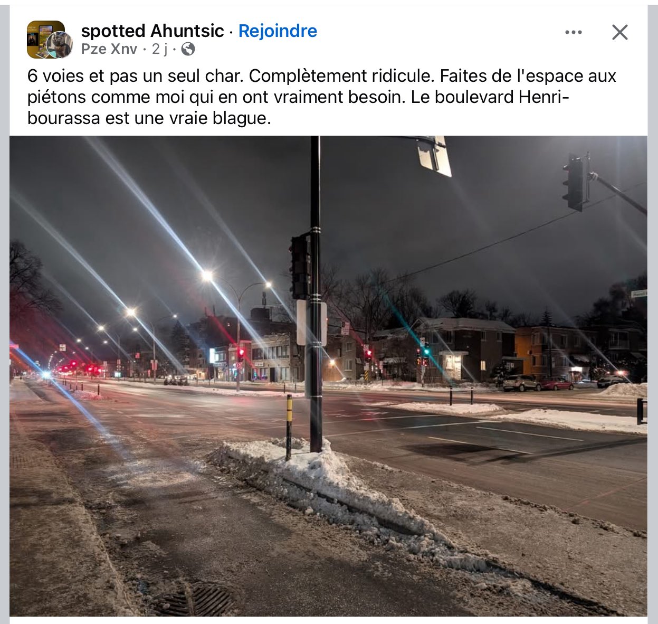
Task: Click the overhead traffic signal in the photo
Action: coord(575,182)
